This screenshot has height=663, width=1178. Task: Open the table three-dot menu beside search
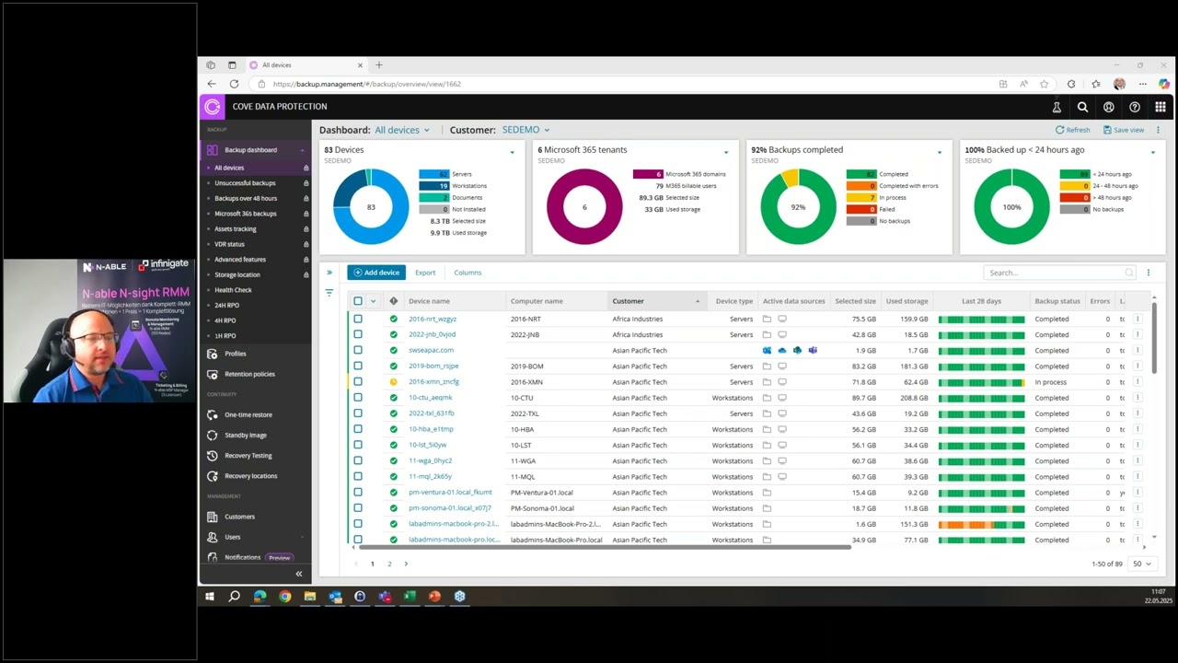tap(1148, 273)
